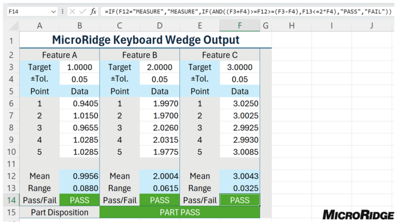Click the formula bar containing the IF formula

coord(248,11)
